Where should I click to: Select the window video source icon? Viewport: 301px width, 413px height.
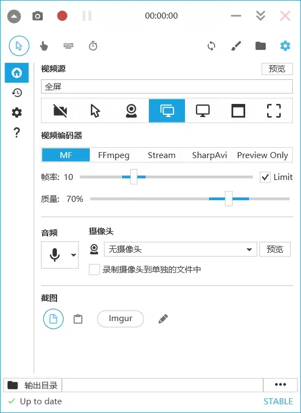click(x=238, y=110)
